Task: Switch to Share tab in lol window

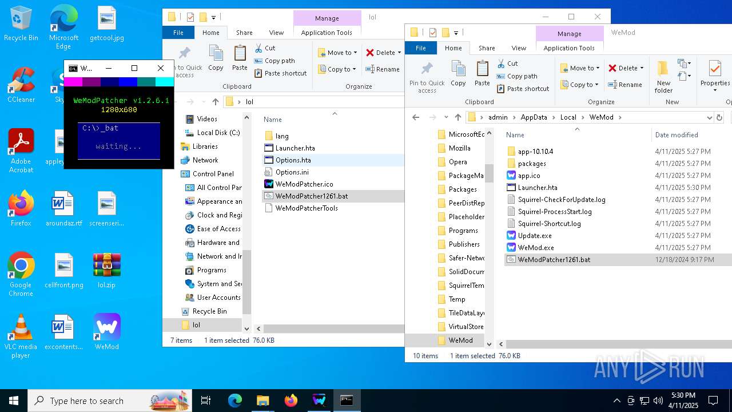Action: click(x=244, y=33)
